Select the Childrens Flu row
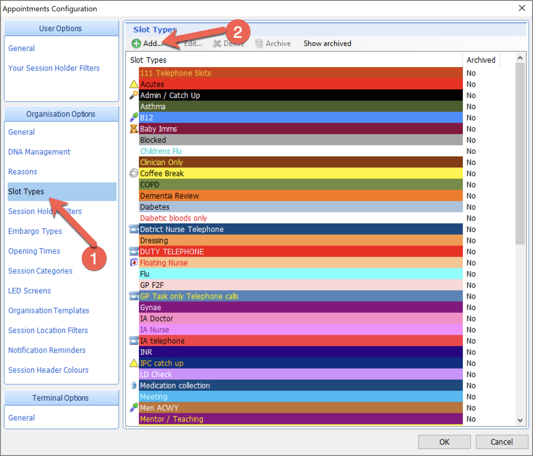533x456 pixels. coord(301,151)
